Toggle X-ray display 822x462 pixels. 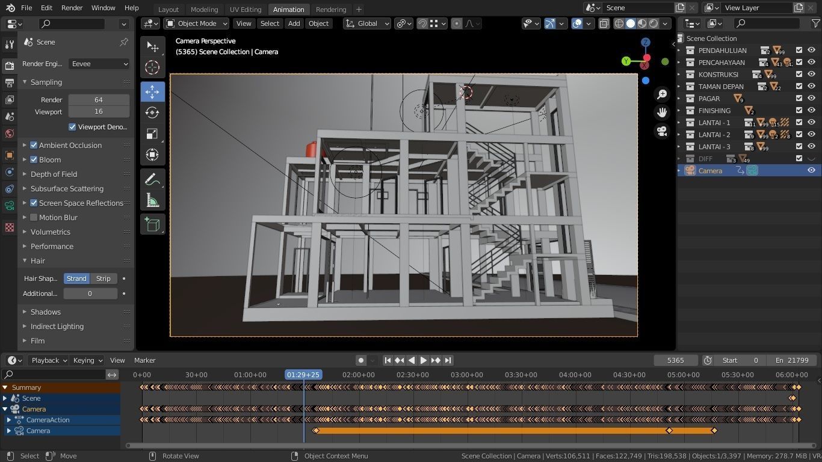(x=604, y=23)
